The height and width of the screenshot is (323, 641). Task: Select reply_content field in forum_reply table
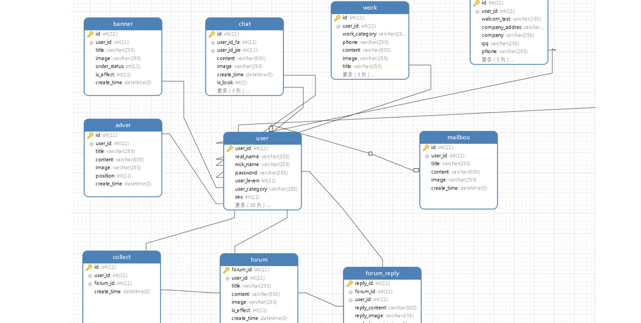coord(386,308)
